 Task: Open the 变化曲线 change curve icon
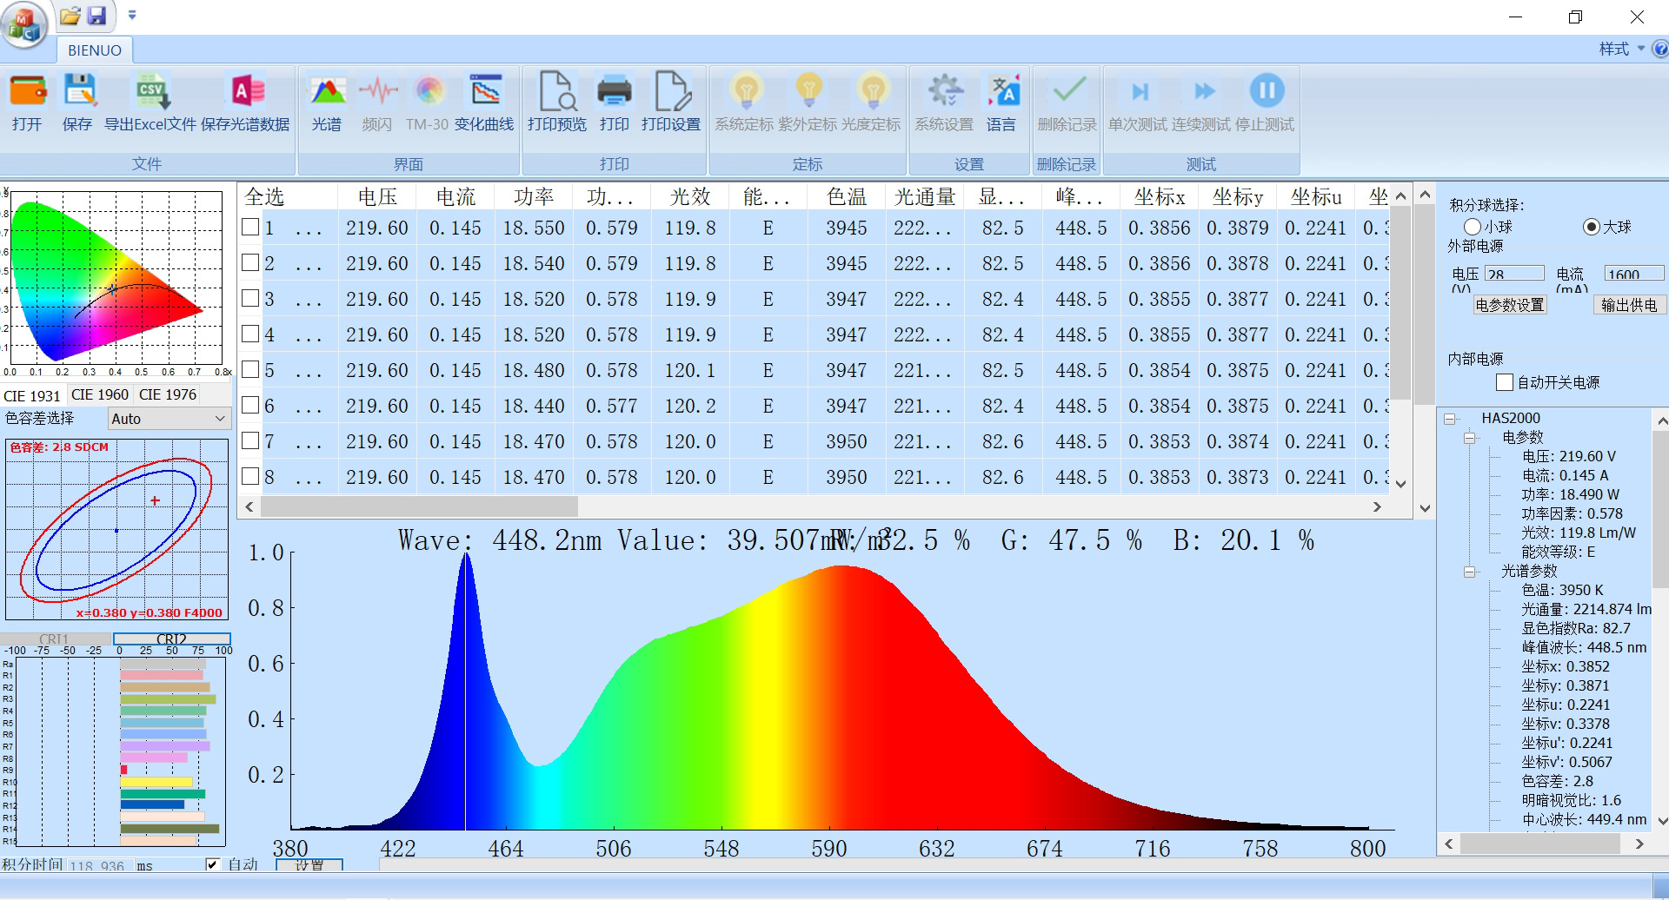pos(484,92)
